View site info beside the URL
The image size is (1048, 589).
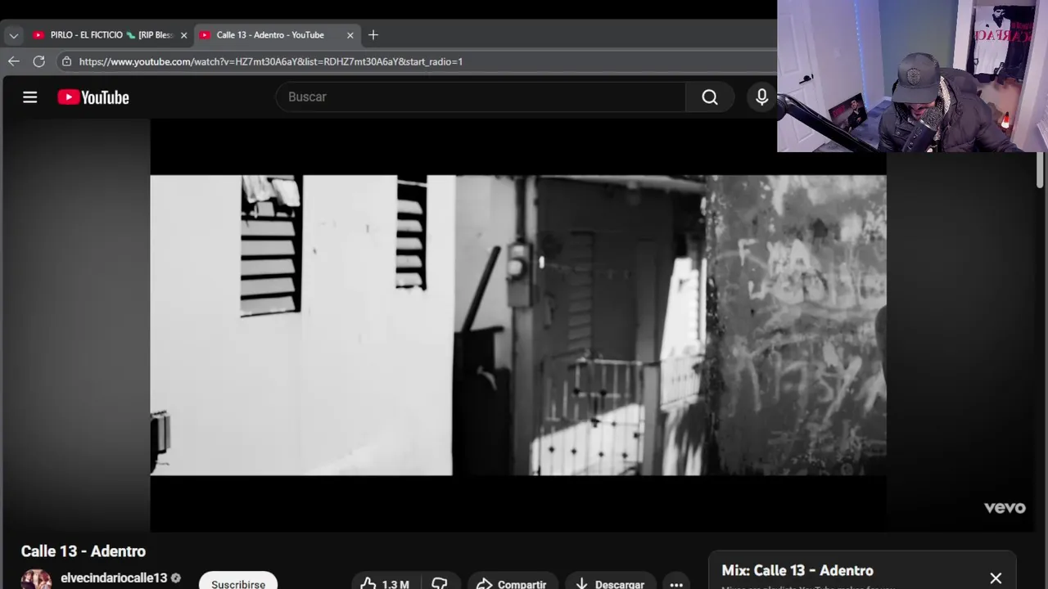pyautogui.click(x=65, y=61)
